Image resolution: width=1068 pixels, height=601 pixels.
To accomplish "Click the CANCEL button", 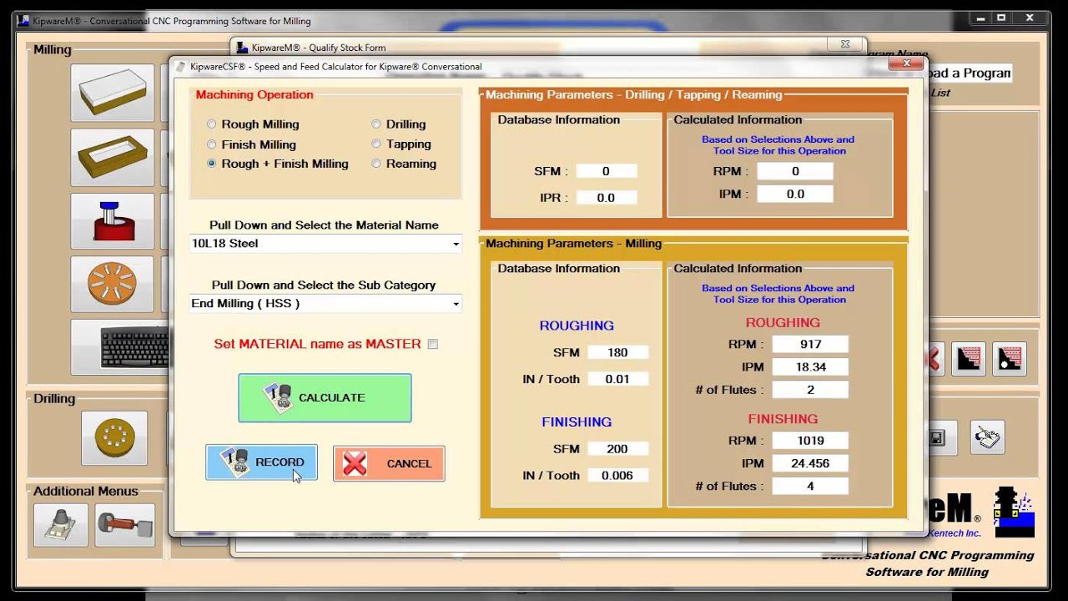I will coord(389,463).
